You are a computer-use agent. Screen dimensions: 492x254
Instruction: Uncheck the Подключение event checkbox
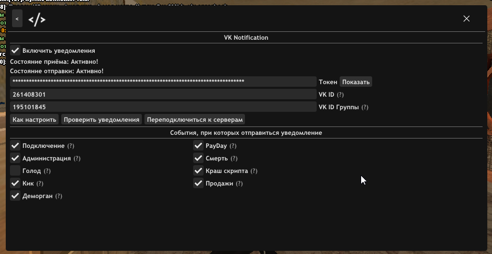[15, 146]
